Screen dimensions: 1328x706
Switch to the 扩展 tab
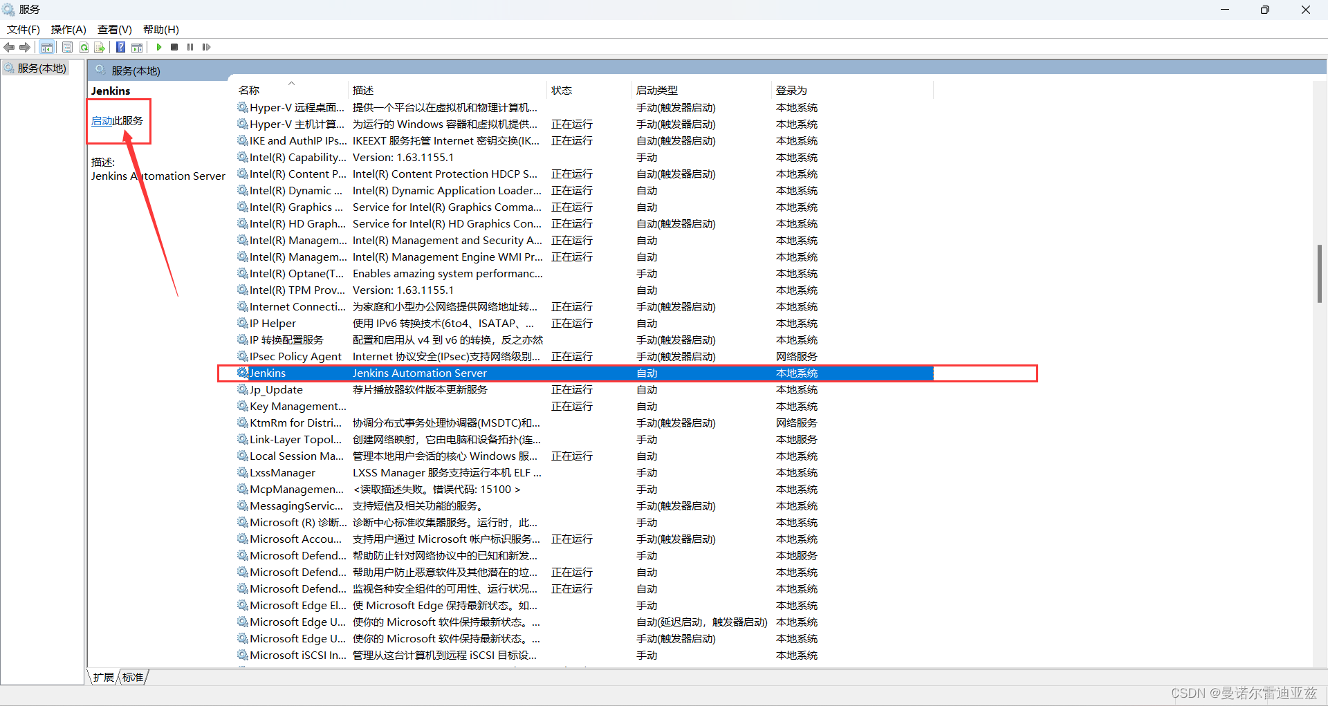pos(104,677)
